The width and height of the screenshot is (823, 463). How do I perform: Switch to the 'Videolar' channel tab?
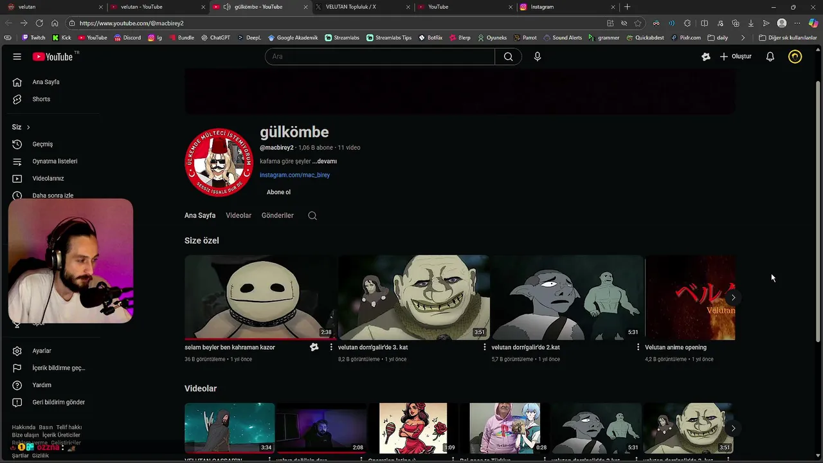pos(239,215)
